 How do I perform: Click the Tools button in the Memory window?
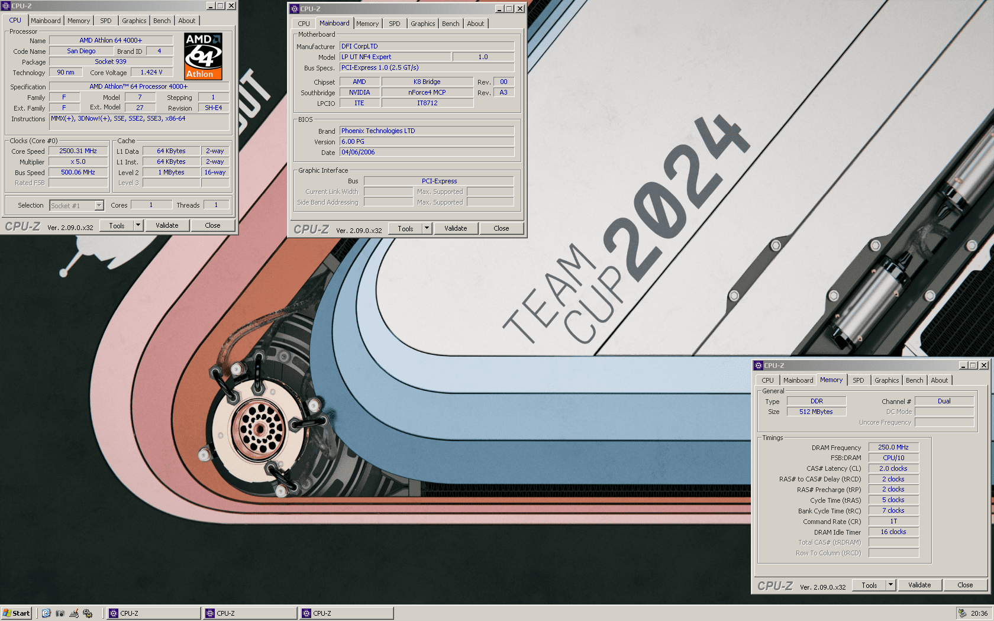coord(869,585)
